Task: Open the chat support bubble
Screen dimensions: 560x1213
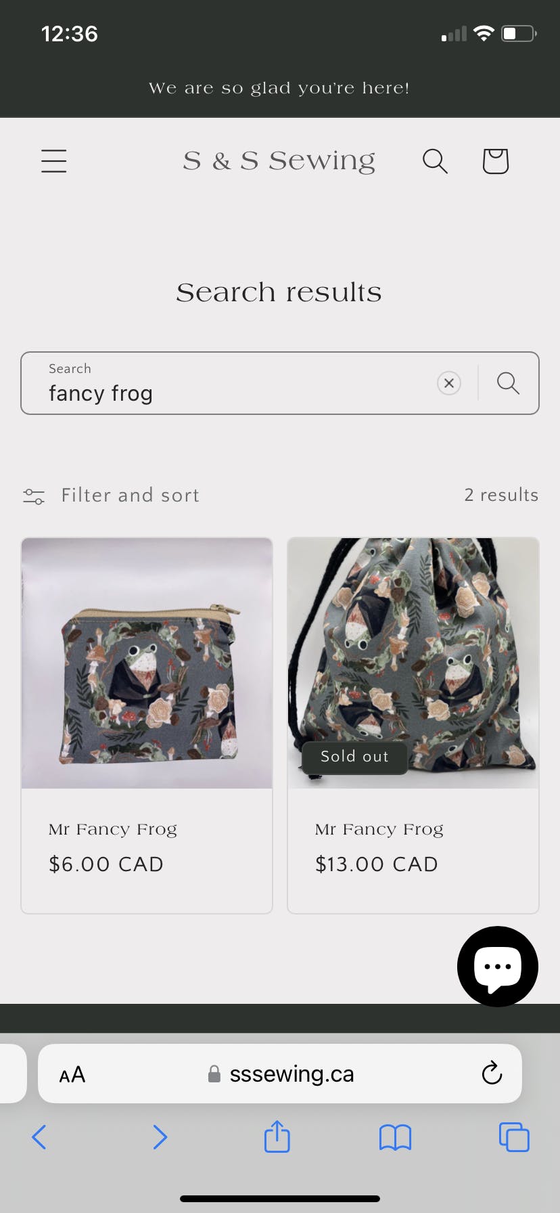Action: pyautogui.click(x=497, y=966)
